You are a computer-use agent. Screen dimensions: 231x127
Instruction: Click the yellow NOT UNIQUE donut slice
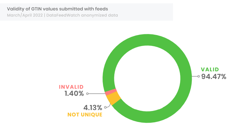(x=114, y=98)
